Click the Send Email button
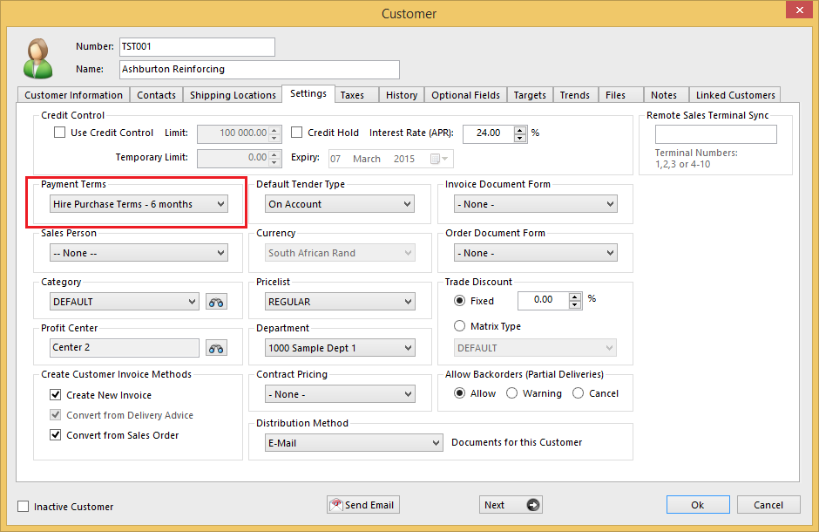 (x=361, y=505)
